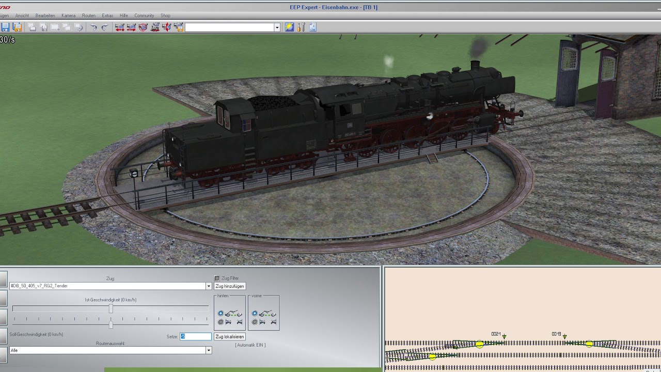Click yellow switch point below marker 0019
The image size is (661, 372).
pos(589,344)
